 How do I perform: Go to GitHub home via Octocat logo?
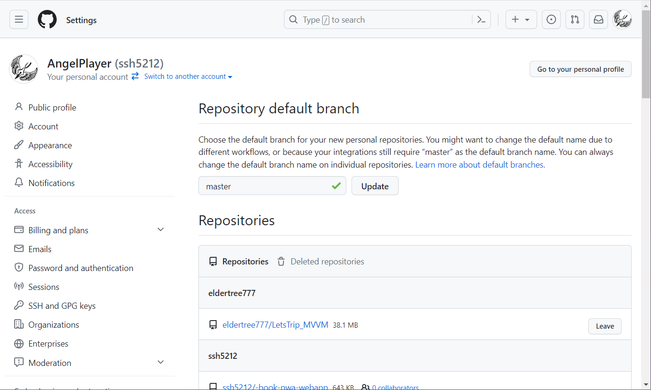(x=47, y=20)
